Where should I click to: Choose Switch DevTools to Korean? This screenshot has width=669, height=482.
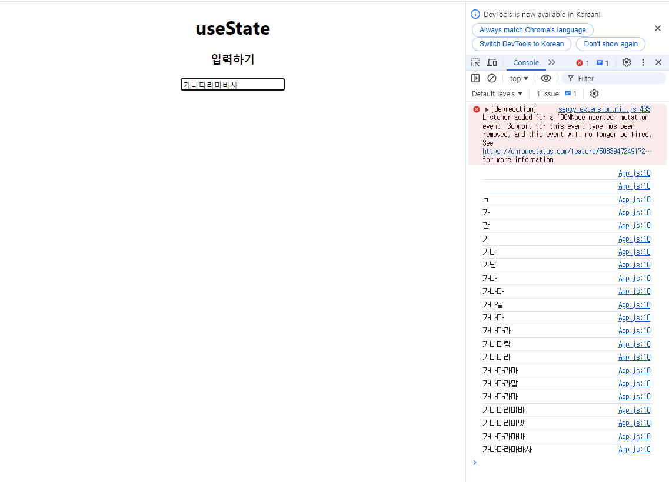point(521,43)
